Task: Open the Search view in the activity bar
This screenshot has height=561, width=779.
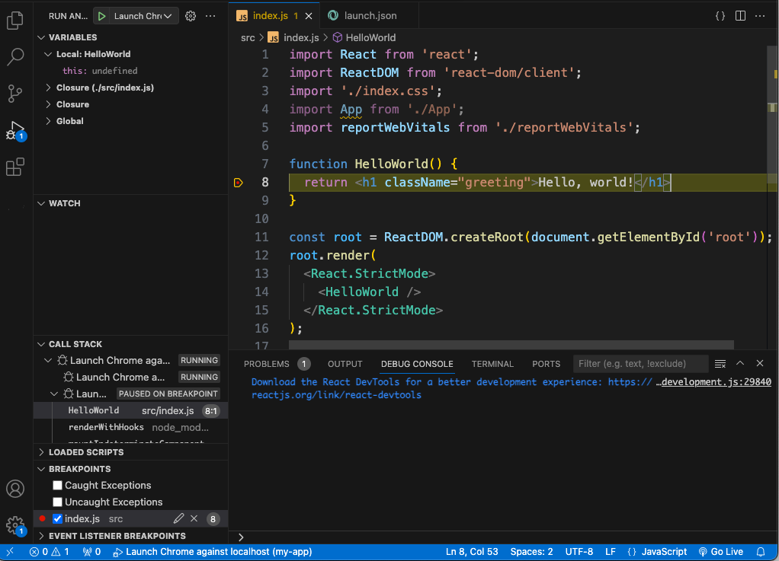Action: [x=15, y=56]
